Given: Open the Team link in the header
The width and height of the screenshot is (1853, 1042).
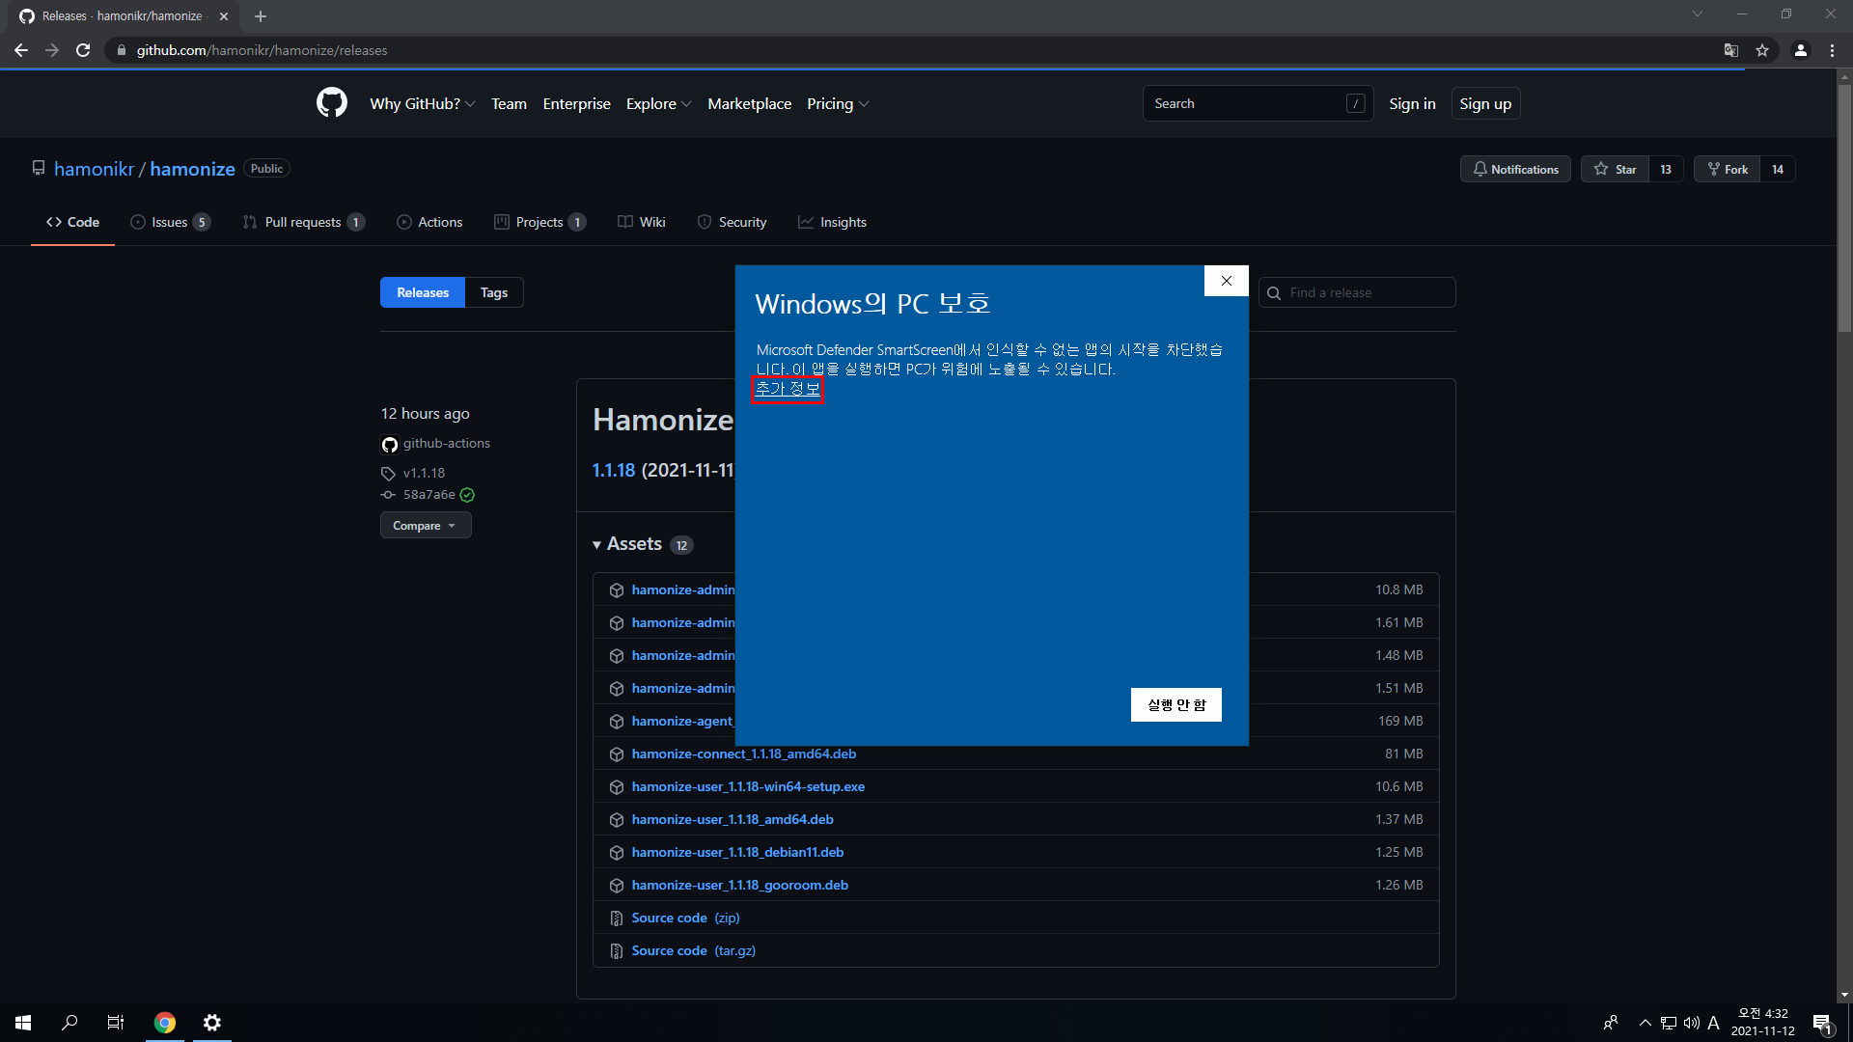Looking at the screenshot, I should click(509, 103).
